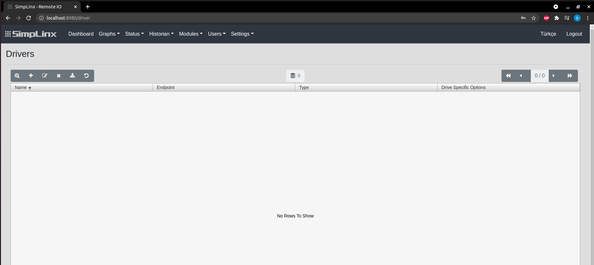The height and width of the screenshot is (265, 594).
Task: Select the SimpLinx - Remote IO browser tab
Action: pos(42,7)
